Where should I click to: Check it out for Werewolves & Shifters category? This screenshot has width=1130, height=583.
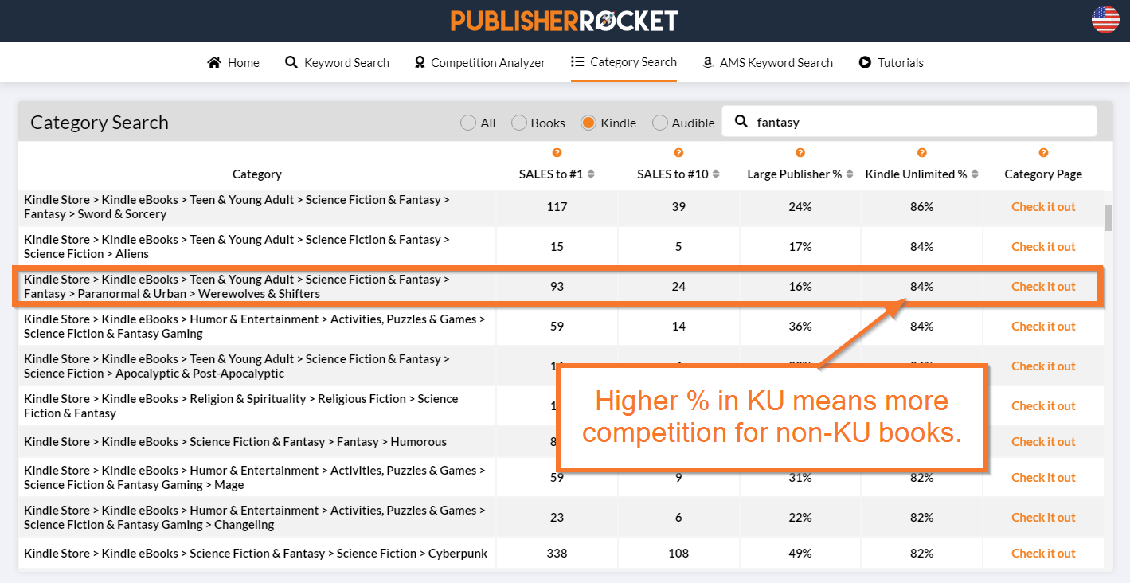pos(1043,286)
